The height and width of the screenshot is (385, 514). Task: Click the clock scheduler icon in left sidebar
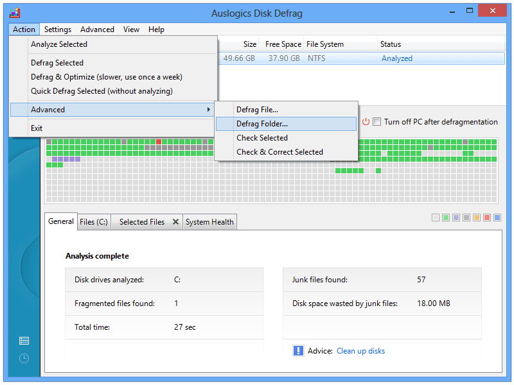23,358
